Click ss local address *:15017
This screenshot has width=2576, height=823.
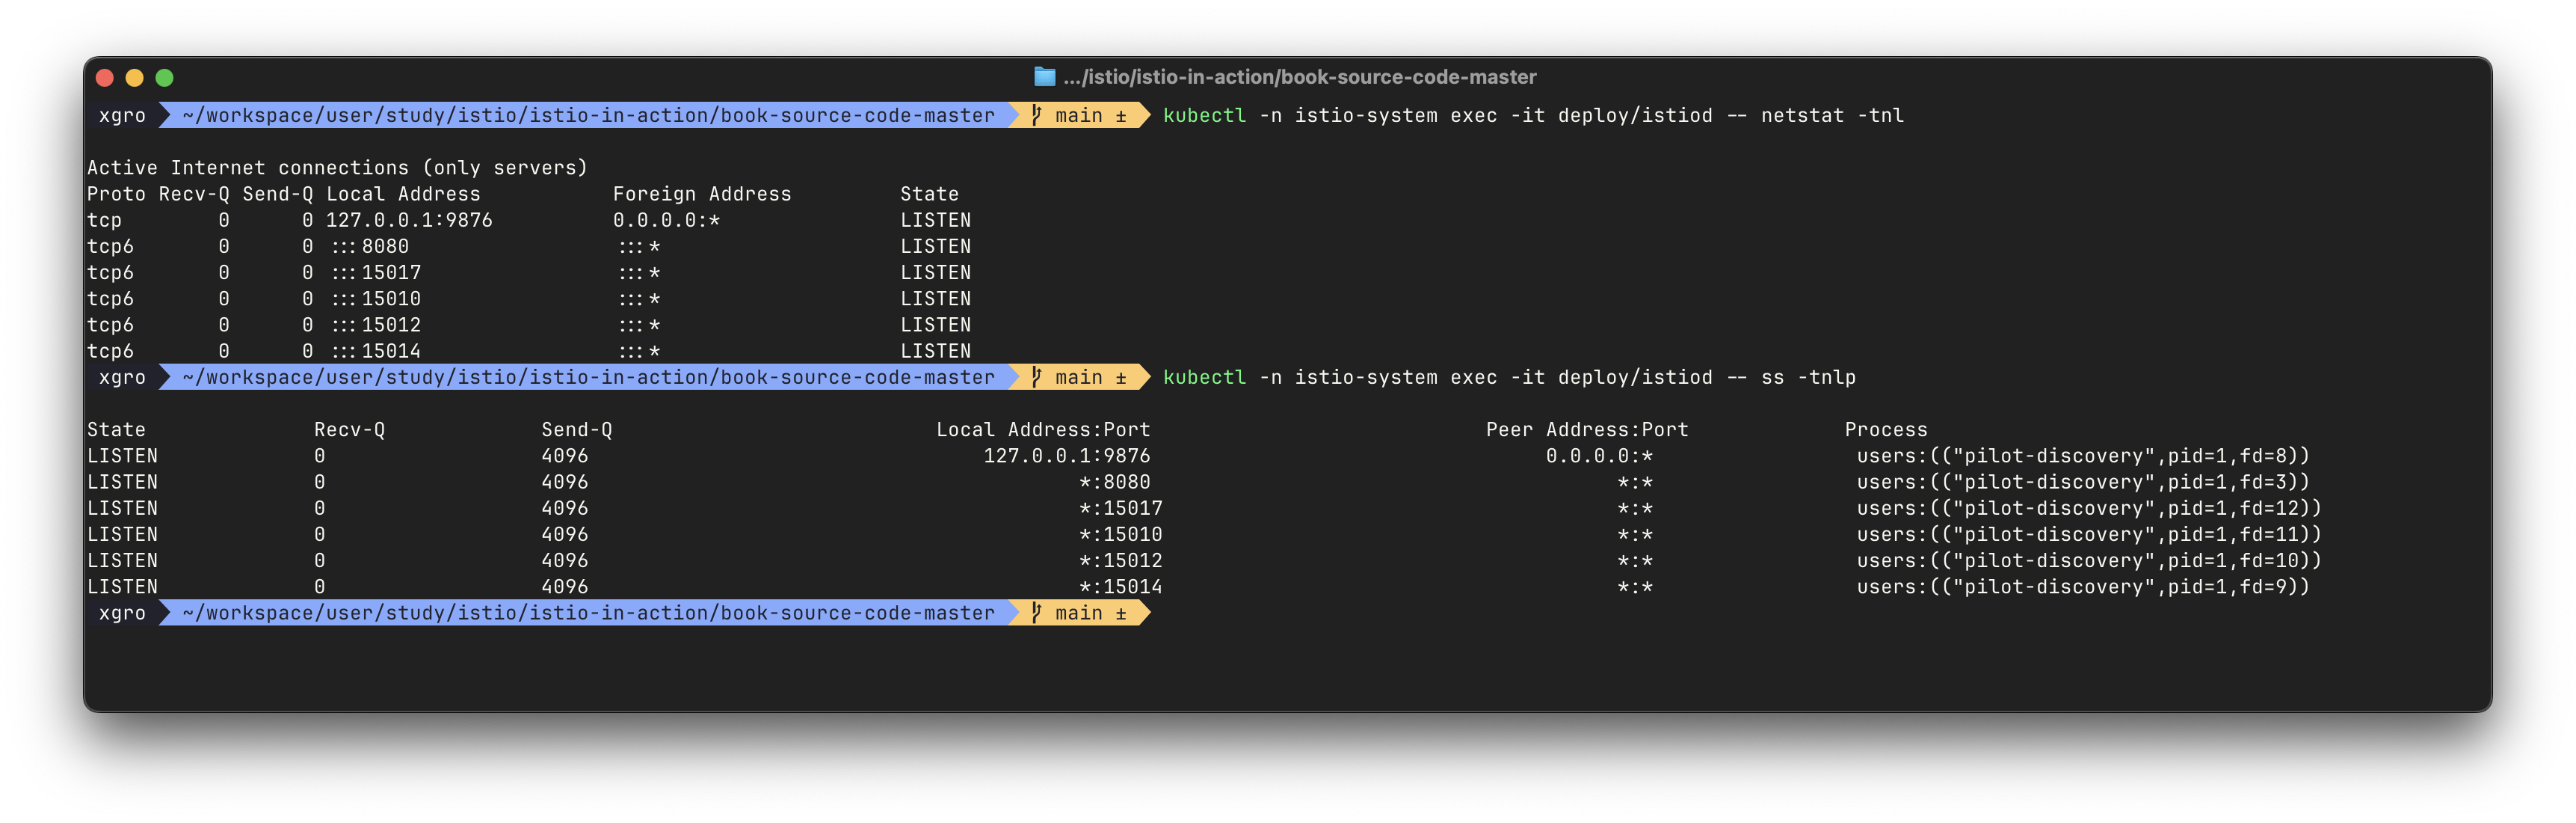[x=1121, y=507]
